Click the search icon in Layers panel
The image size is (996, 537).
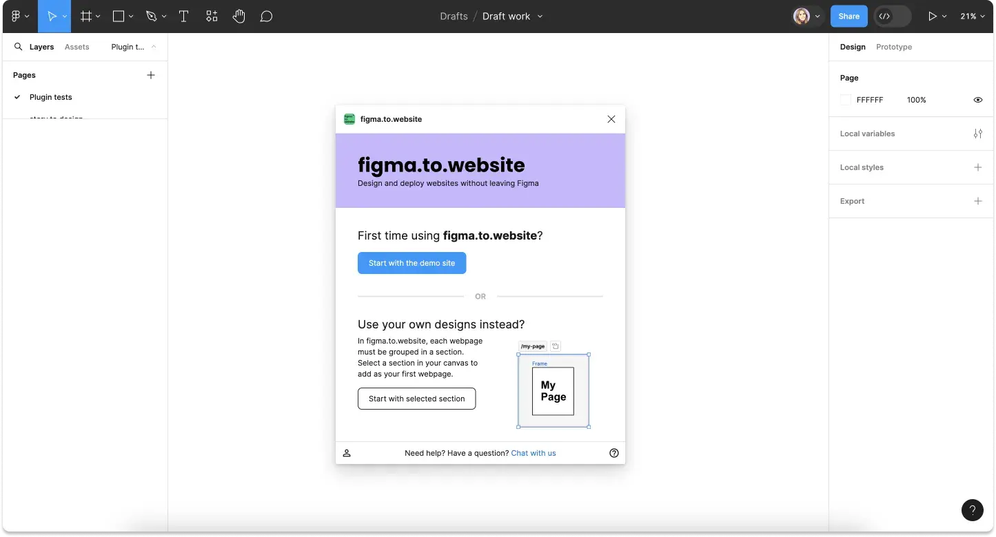tap(19, 47)
